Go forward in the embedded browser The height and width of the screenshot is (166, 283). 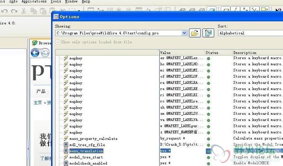[45, 53]
